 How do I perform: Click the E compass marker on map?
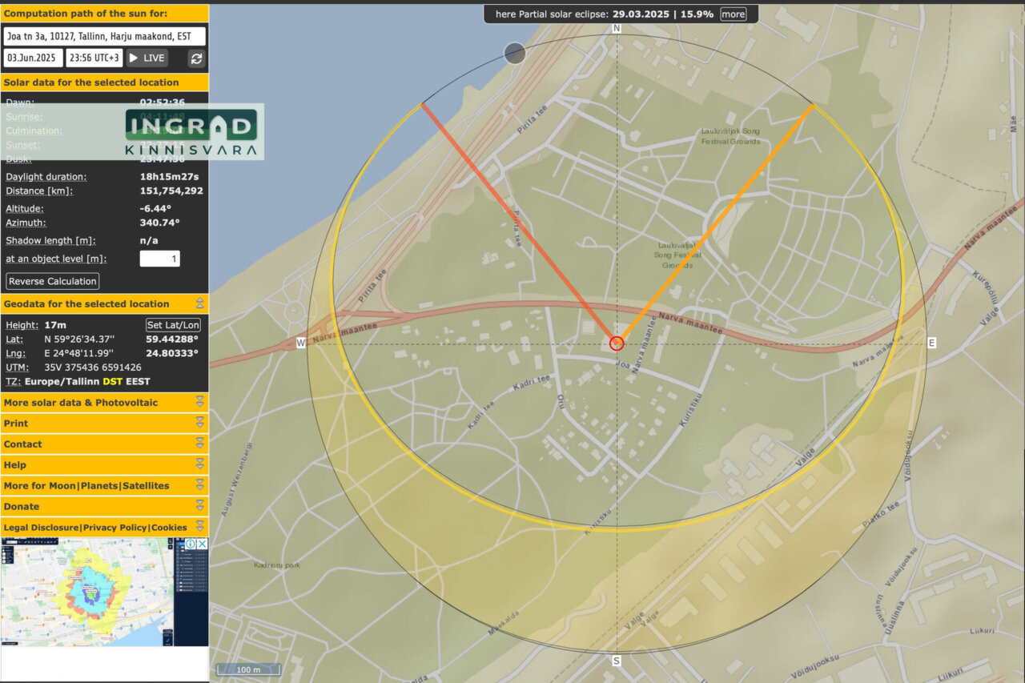click(931, 344)
